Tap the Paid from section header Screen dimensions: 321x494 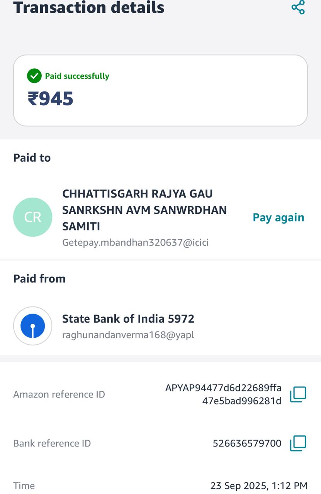point(39,279)
